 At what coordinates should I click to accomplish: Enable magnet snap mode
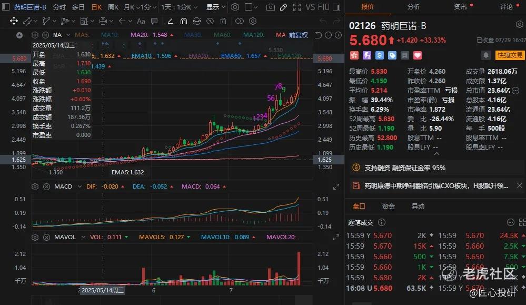184,21
